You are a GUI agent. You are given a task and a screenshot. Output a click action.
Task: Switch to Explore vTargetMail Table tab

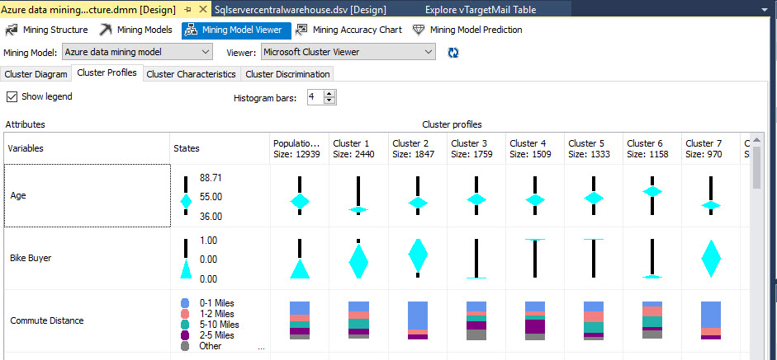(x=481, y=9)
